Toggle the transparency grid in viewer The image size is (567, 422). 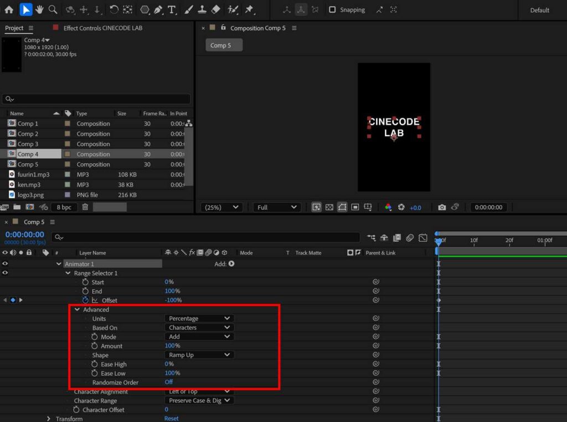point(329,207)
